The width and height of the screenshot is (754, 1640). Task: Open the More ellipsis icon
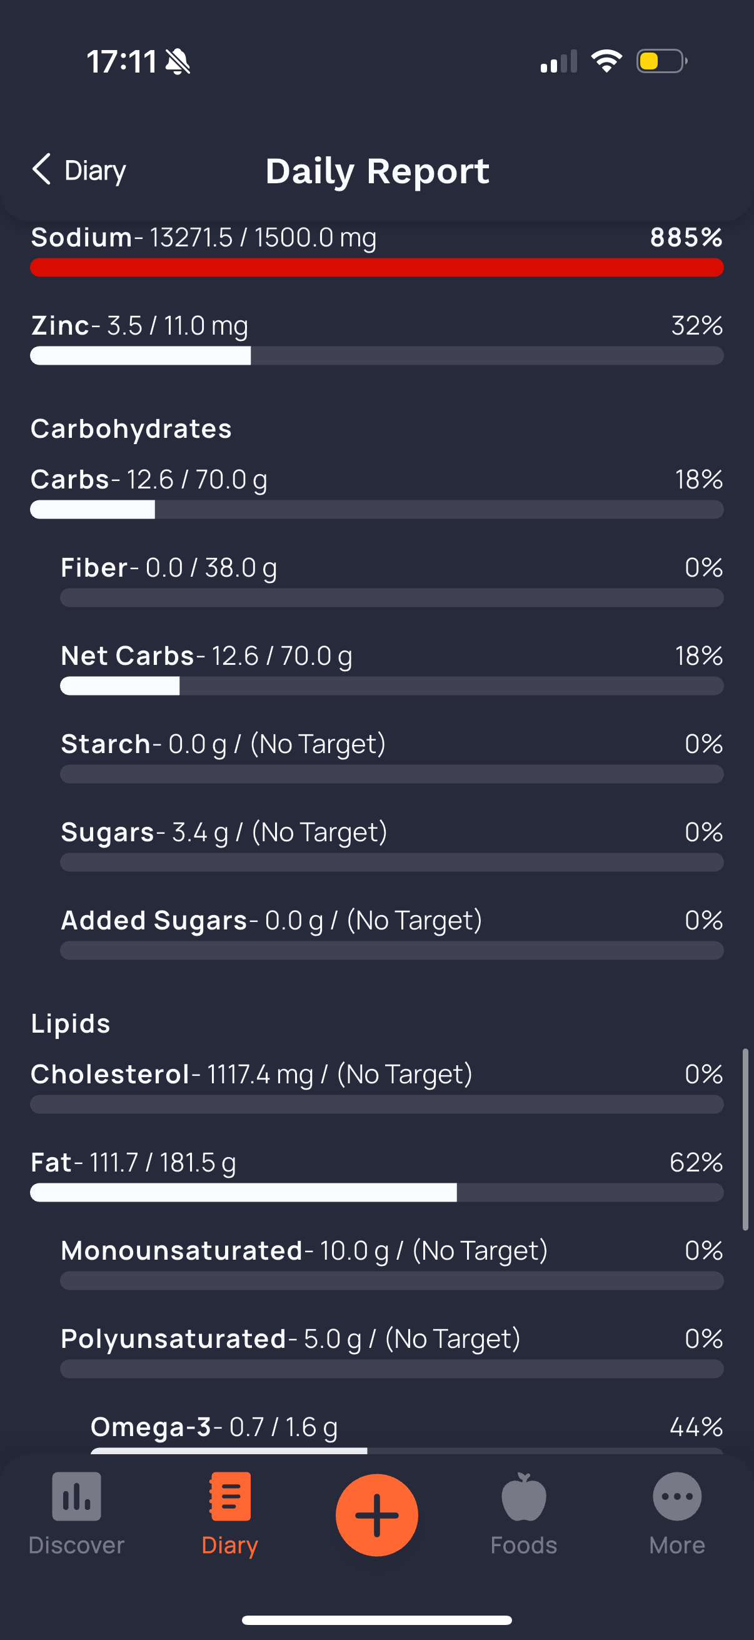(677, 1496)
